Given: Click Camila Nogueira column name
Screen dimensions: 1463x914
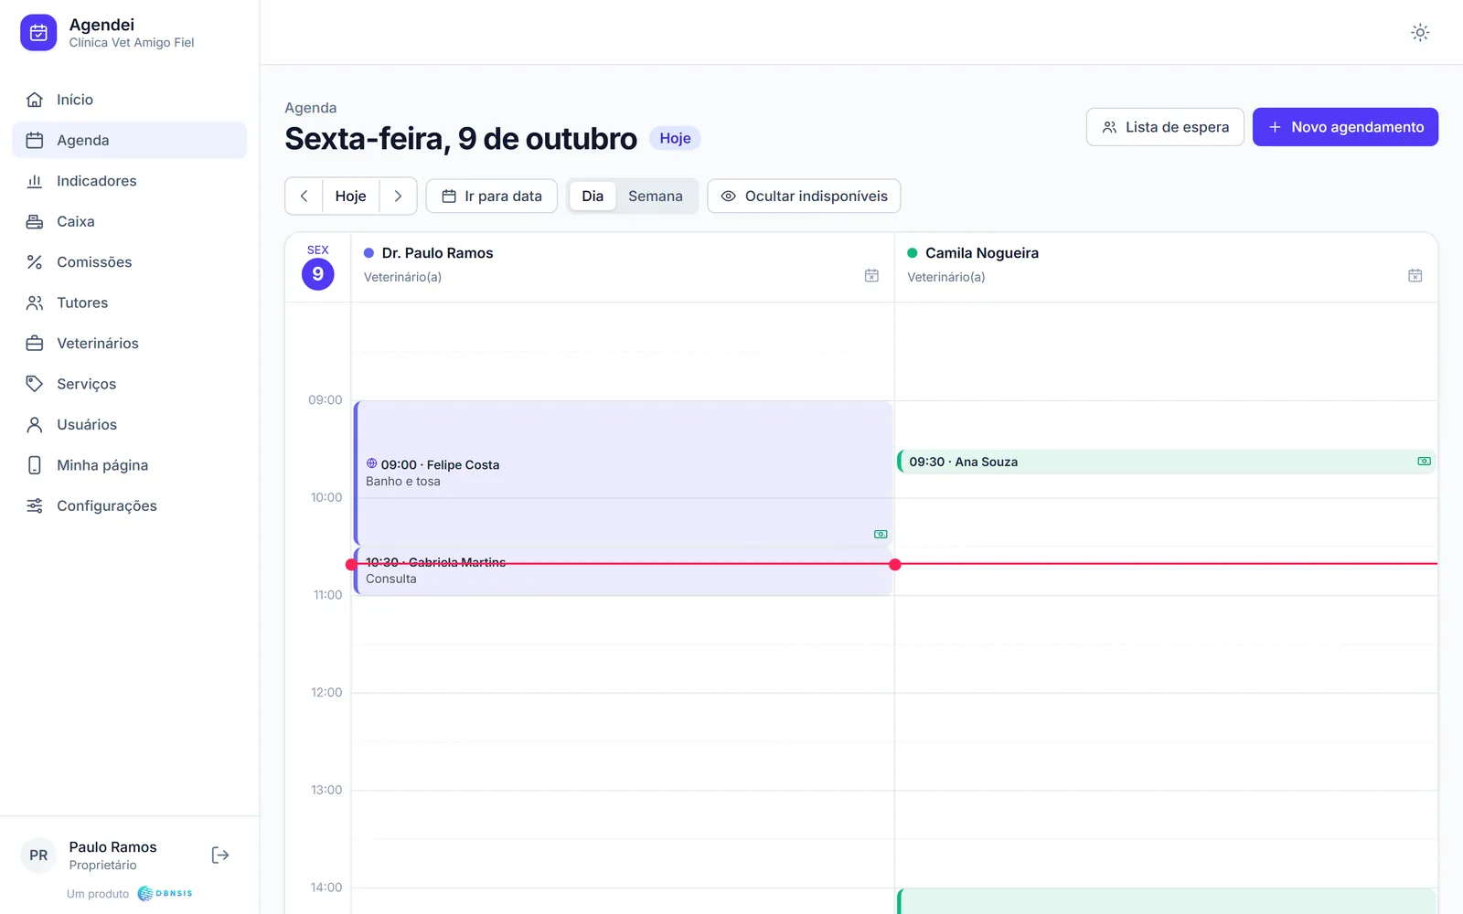Looking at the screenshot, I should click(982, 253).
